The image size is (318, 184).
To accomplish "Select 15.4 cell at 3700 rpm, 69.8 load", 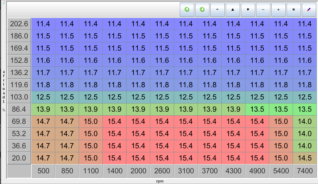I will click(x=210, y=121).
